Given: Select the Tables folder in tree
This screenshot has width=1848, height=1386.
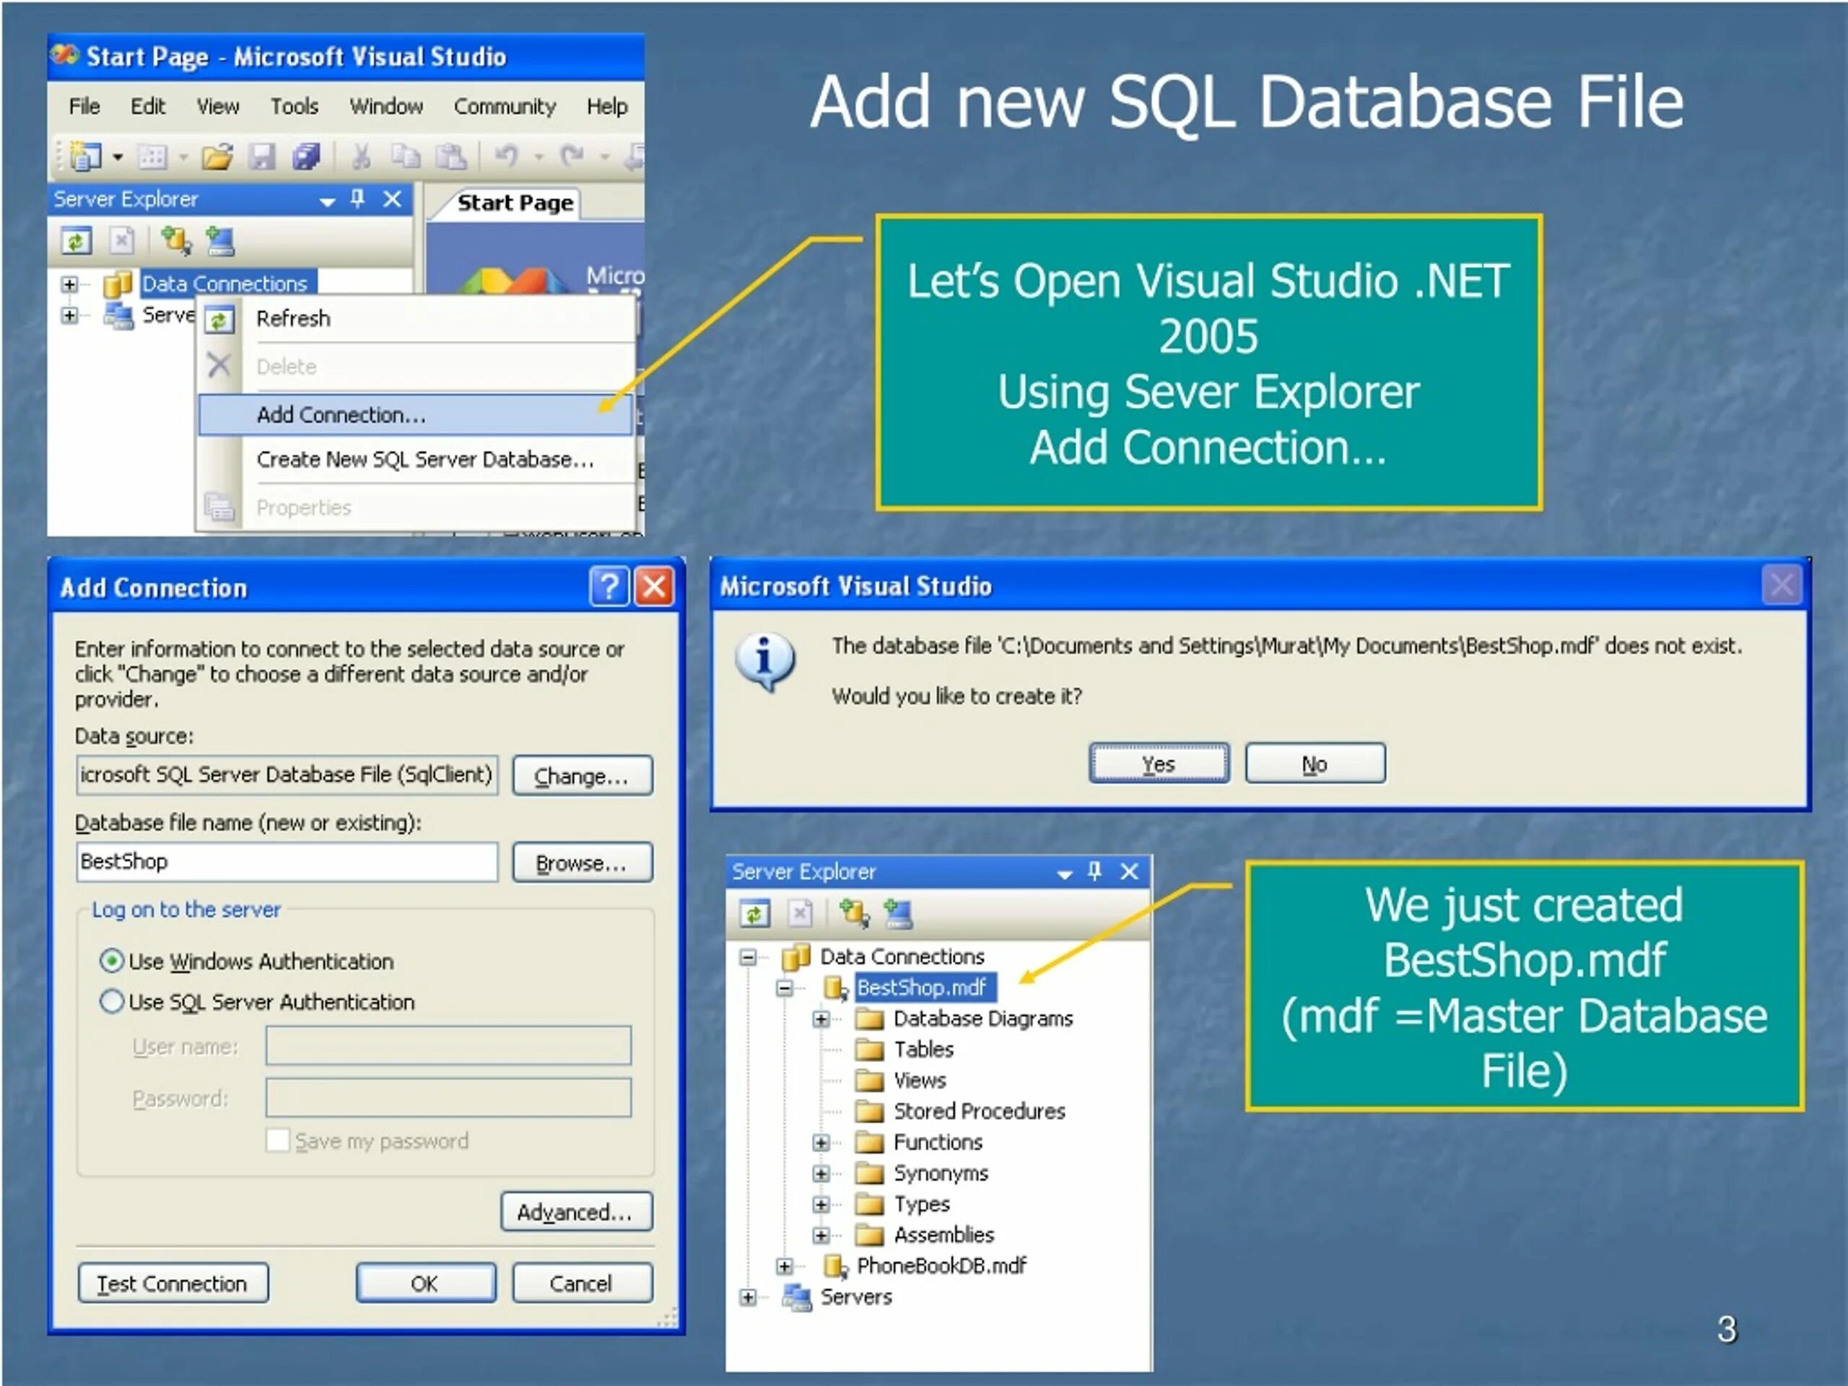Looking at the screenshot, I should coord(923,1050).
